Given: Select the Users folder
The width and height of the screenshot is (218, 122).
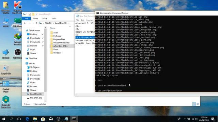Looking at the screenshot, I should click(56, 49).
